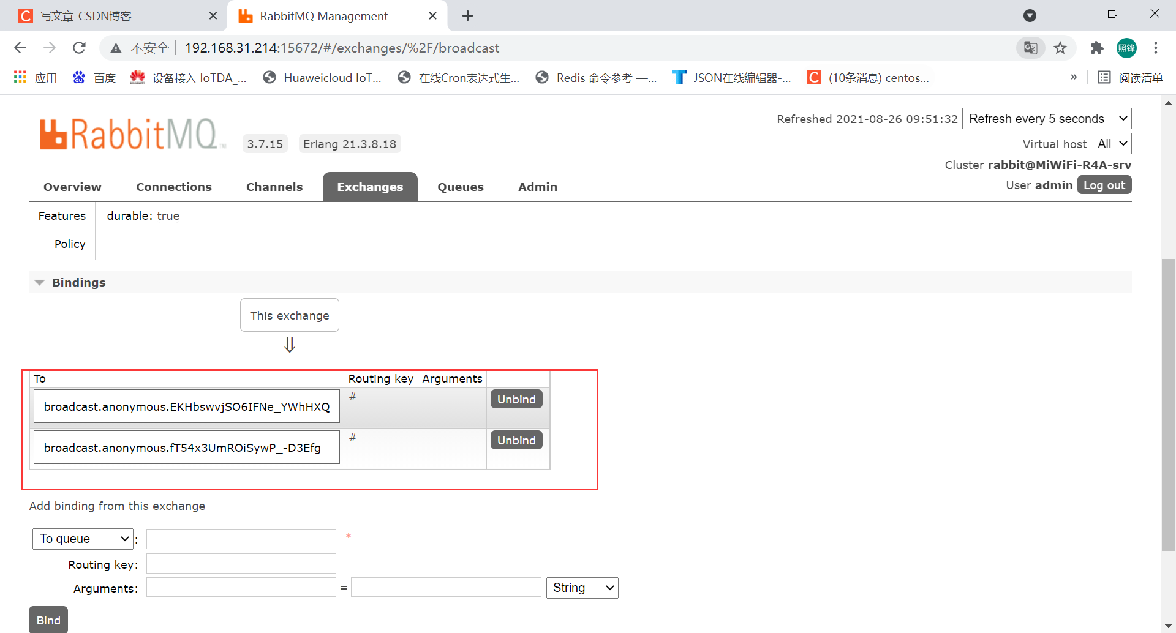Bookmark this page with the star icon

[x=1060, y=48]
